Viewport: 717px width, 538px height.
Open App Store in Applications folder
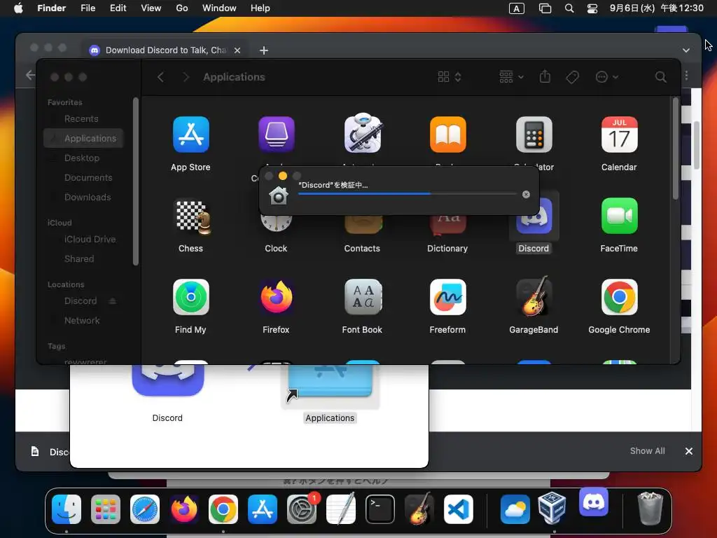pos(190,134)
